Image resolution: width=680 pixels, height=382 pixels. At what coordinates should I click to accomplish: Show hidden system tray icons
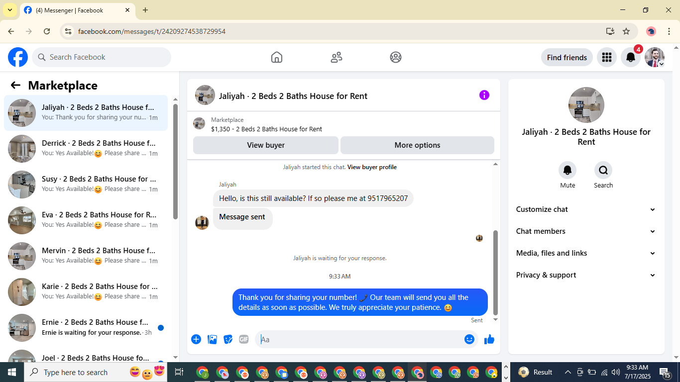(x=567, y=372)
